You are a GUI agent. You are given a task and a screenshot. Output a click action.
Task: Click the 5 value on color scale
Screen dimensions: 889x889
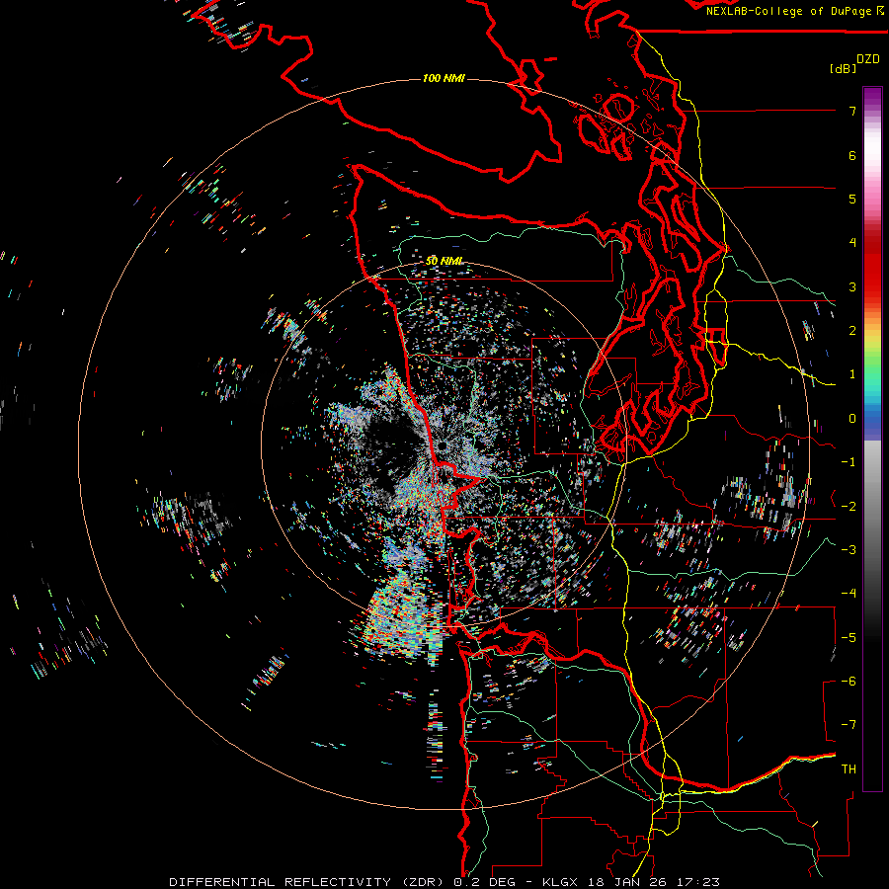pyautogui.click(x=852, y=199)
